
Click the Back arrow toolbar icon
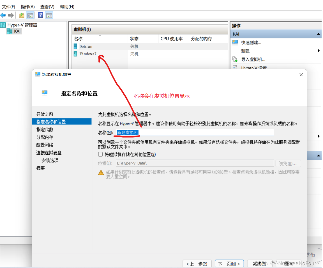coord(3,15)
